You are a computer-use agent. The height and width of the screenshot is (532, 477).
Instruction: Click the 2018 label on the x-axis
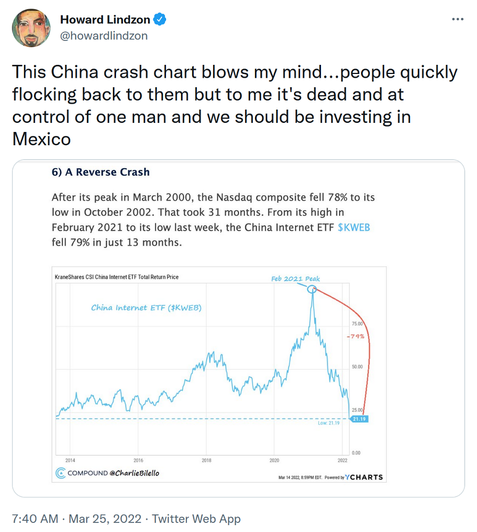(x=207, y=459)
